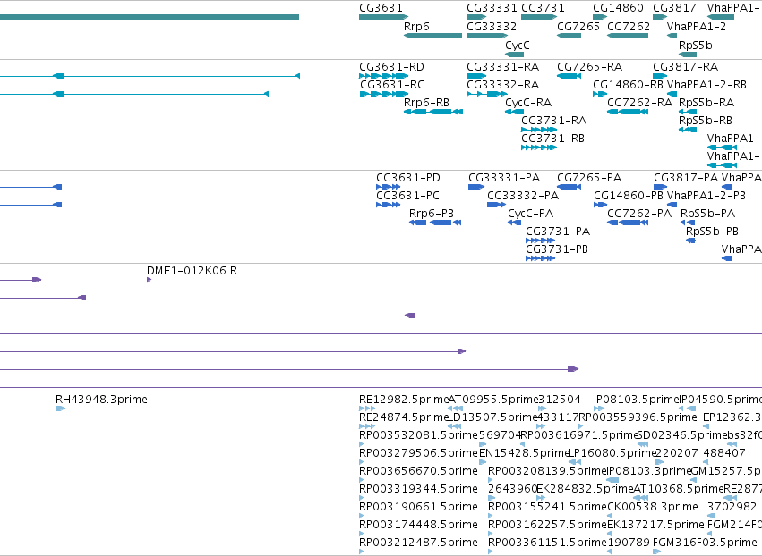Click EST RP003212487.5prime

click(x=418, y=543)
